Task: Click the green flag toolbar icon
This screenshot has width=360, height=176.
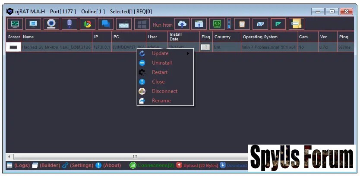Action: click(278, 24)
